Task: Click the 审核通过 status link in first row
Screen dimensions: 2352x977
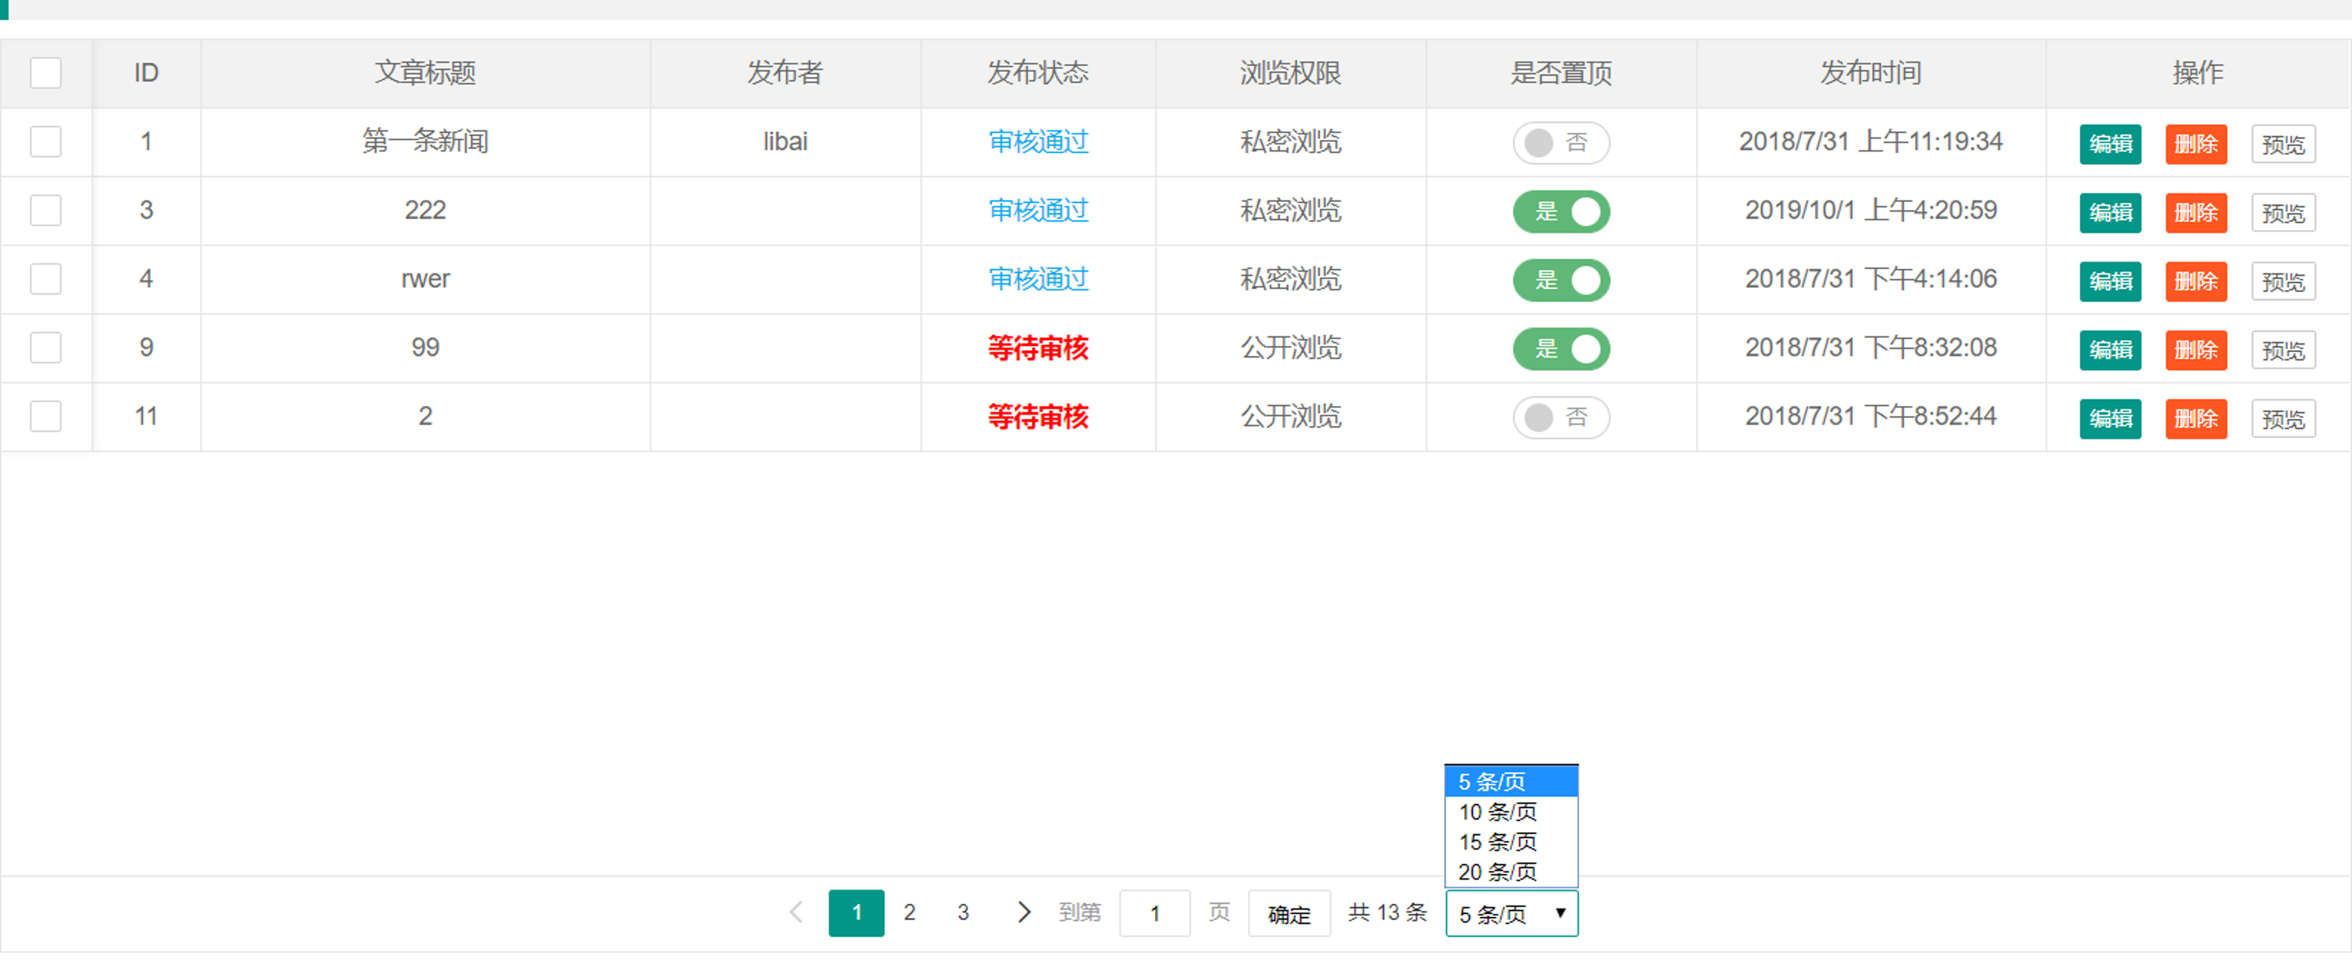Action: (x=1038, y=142)
